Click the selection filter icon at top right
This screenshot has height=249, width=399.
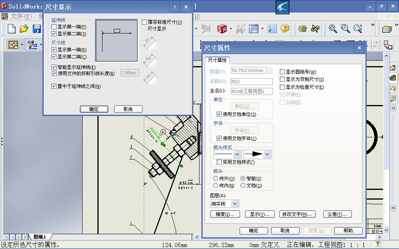388,45
